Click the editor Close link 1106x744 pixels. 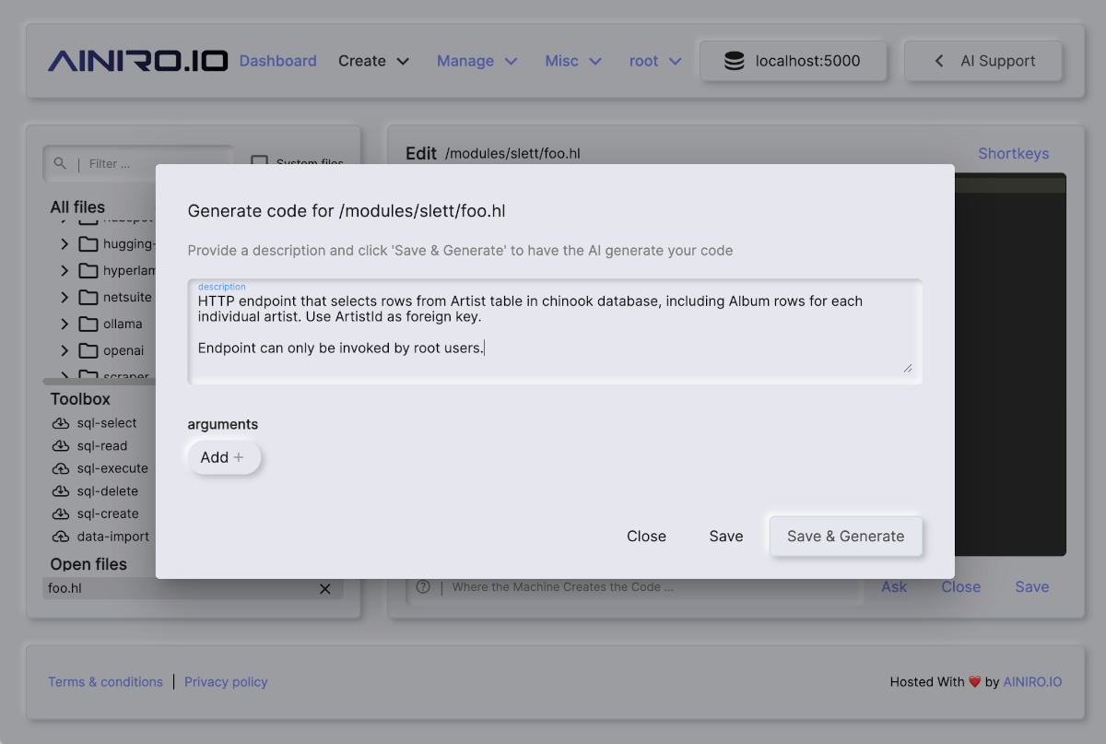click(x=961, y=587)
